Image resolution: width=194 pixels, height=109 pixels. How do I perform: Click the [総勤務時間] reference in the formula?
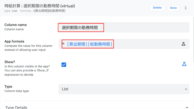click(x=100, y=44)
